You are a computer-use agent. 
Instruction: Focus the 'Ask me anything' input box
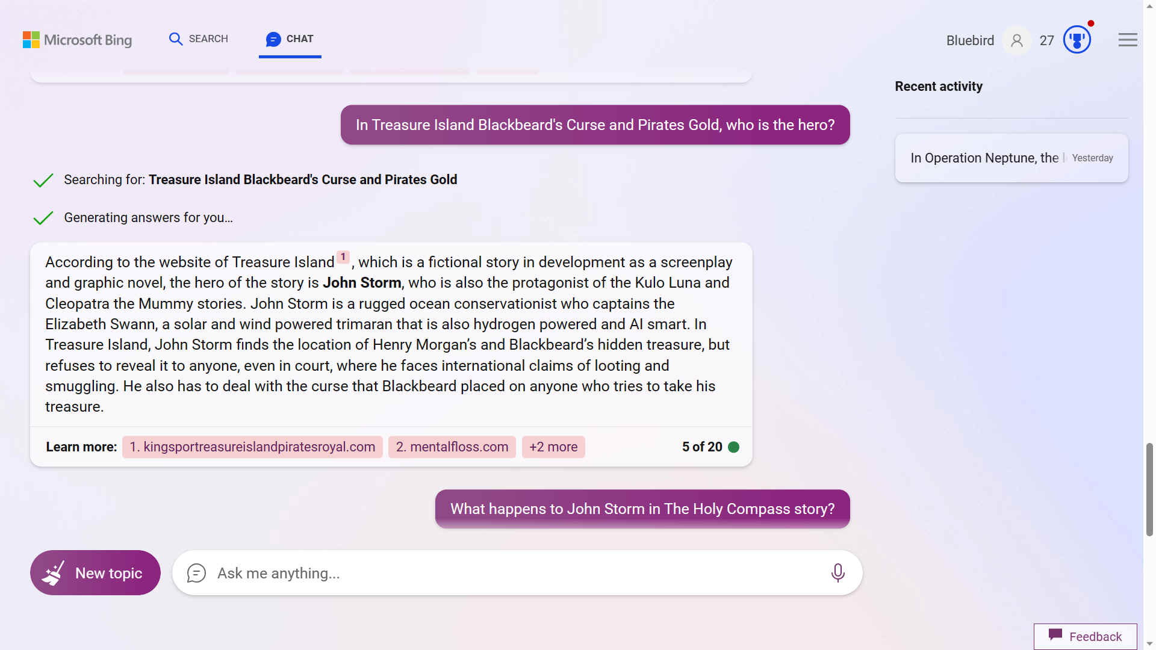pyautogui.click(x=517, y=573)
